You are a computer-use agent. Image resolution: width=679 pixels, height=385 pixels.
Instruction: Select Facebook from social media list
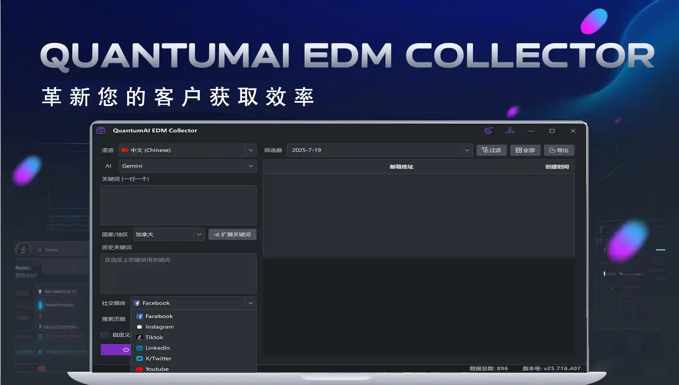[x=193, y=316]
